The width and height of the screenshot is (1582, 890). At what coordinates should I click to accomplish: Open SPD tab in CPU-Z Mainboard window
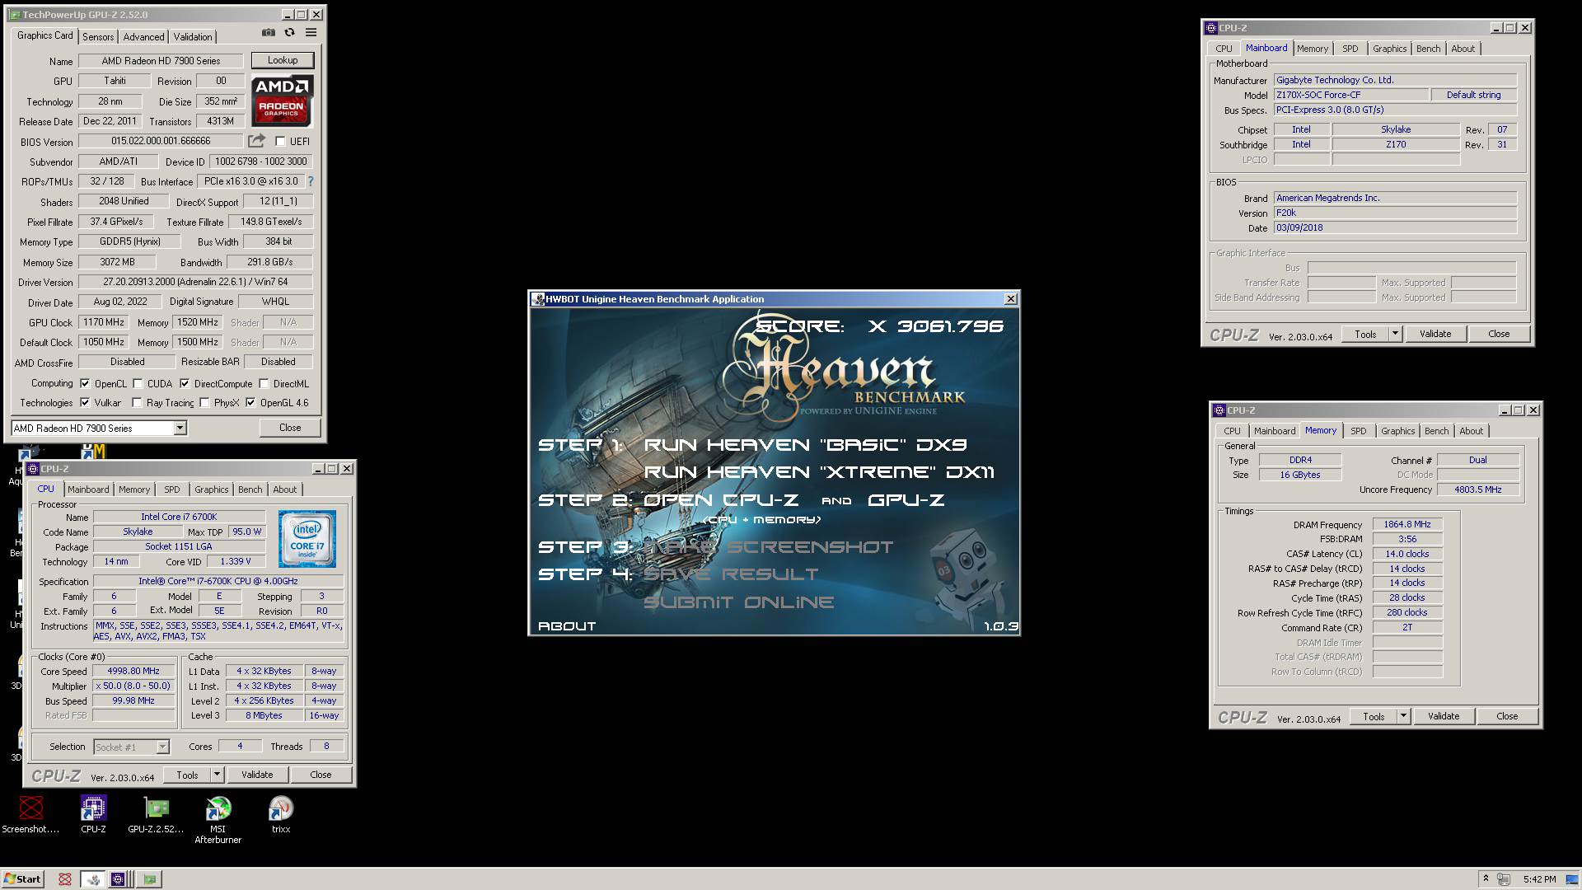(x=1350, y=49)
